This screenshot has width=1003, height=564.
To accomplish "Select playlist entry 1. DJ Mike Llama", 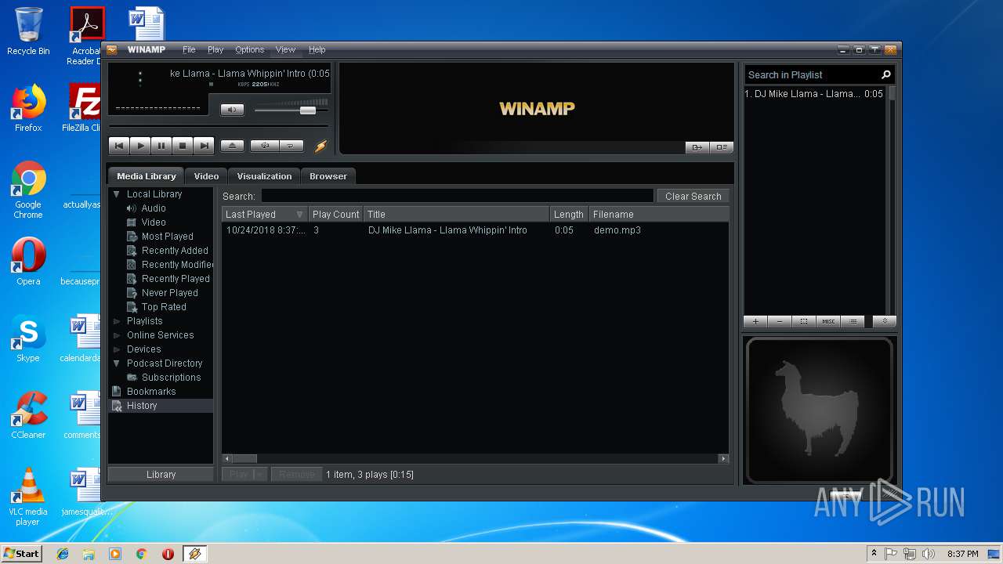I will coord(814,94).
